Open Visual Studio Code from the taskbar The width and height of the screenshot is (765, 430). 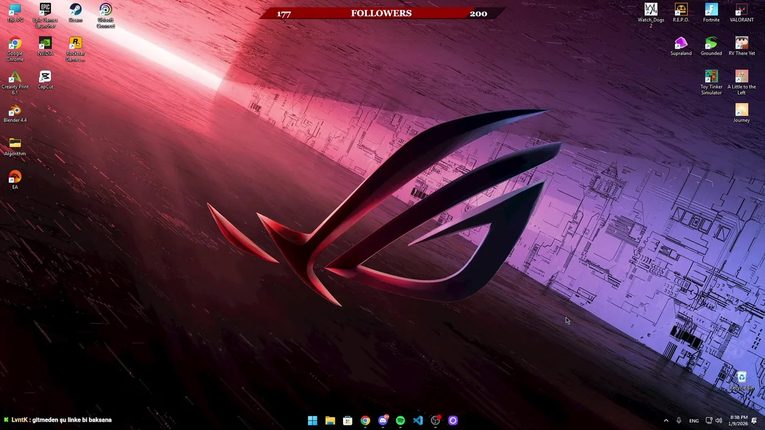pos(418,420)
